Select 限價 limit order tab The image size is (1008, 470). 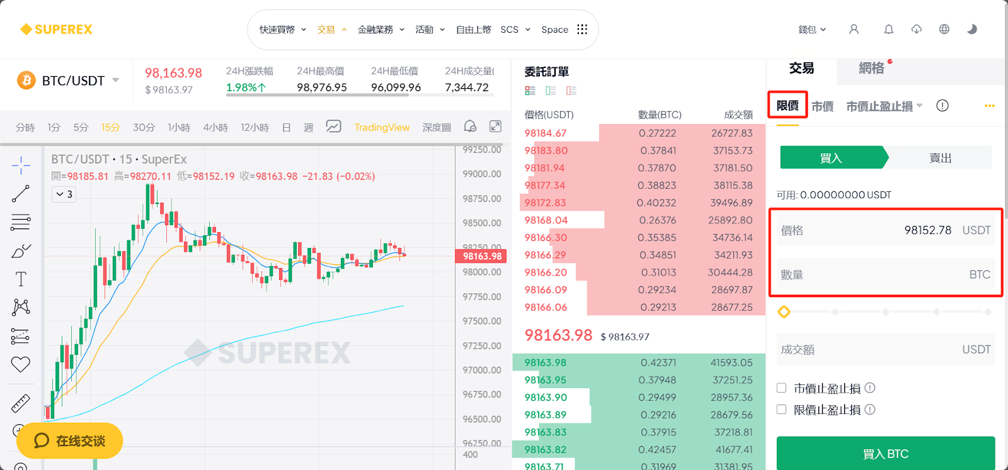pos(787,106)
